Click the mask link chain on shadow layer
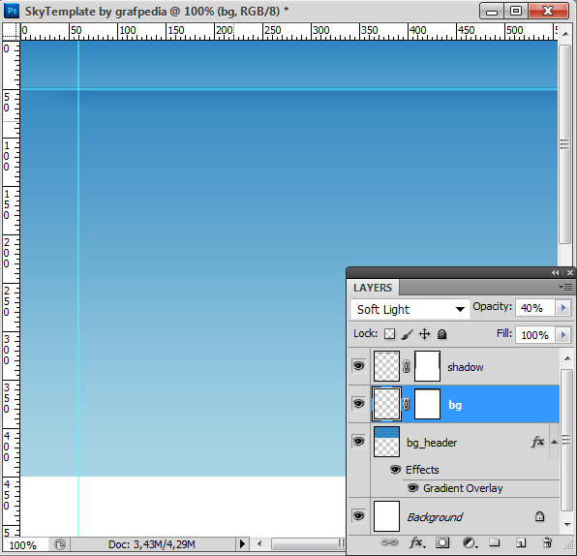This screenshot has width=577, height=556. pos(407,366)
